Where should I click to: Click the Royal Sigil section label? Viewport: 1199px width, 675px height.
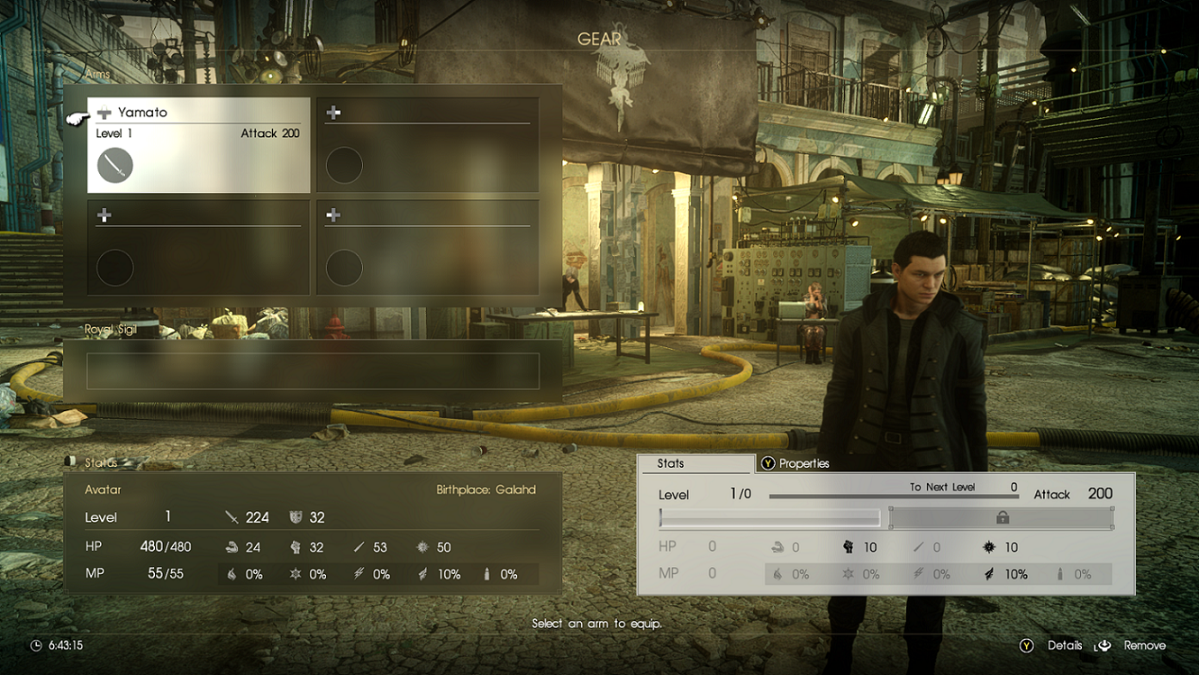111,330
